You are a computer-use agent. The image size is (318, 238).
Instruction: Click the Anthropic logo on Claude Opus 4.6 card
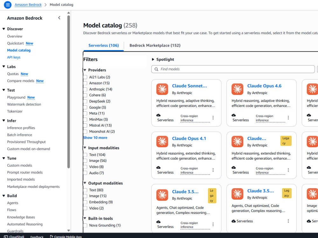237,89
